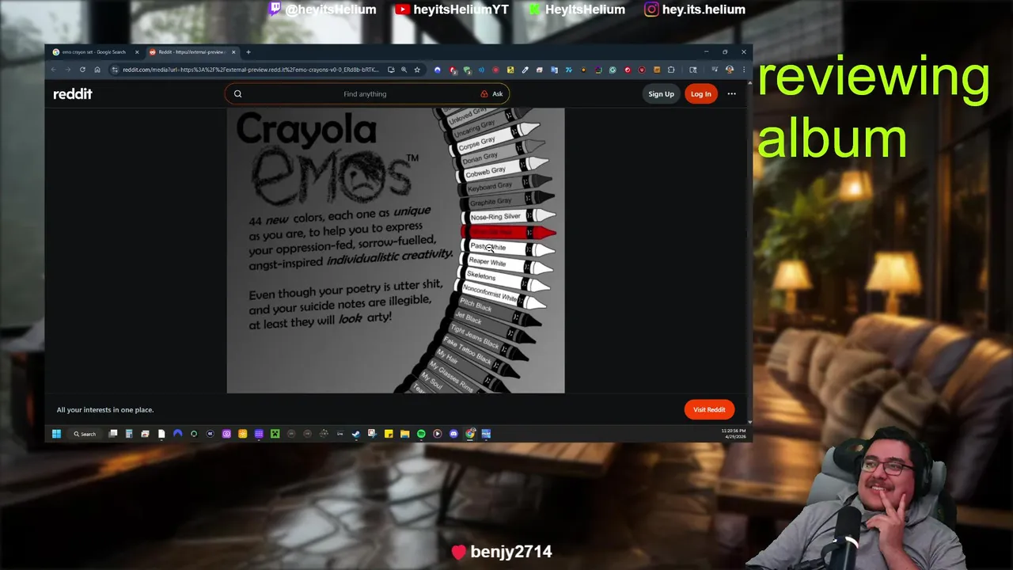Click the 'benjy2714' name overlay
The width and height of the screenshot is (1013, 570).
(510, 552)
